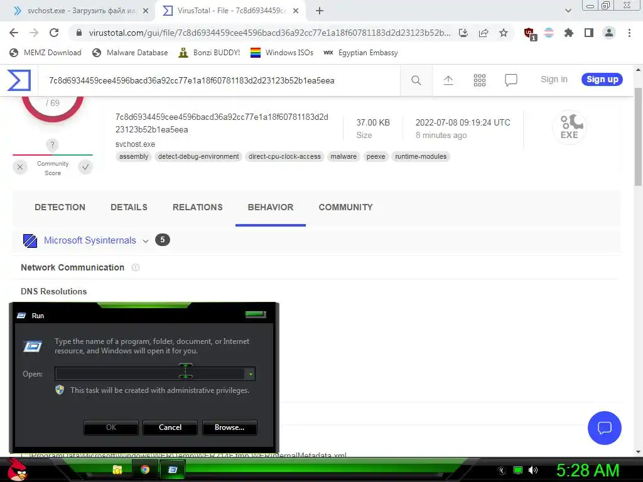This screenshot has height=482, width=643.
Task: Click the Run dialog Open text field
Action: (151, 374)
